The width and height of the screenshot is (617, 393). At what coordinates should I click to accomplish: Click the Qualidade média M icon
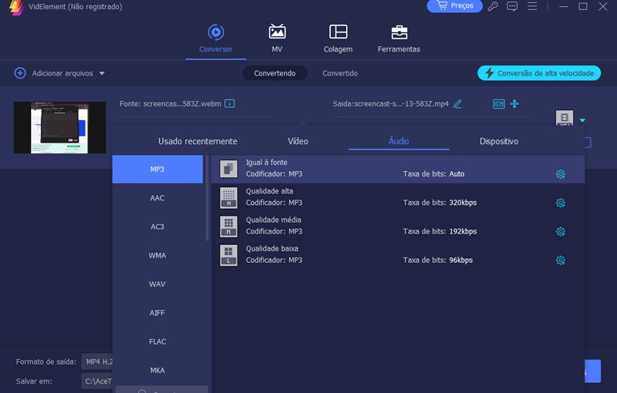(228, 227)
